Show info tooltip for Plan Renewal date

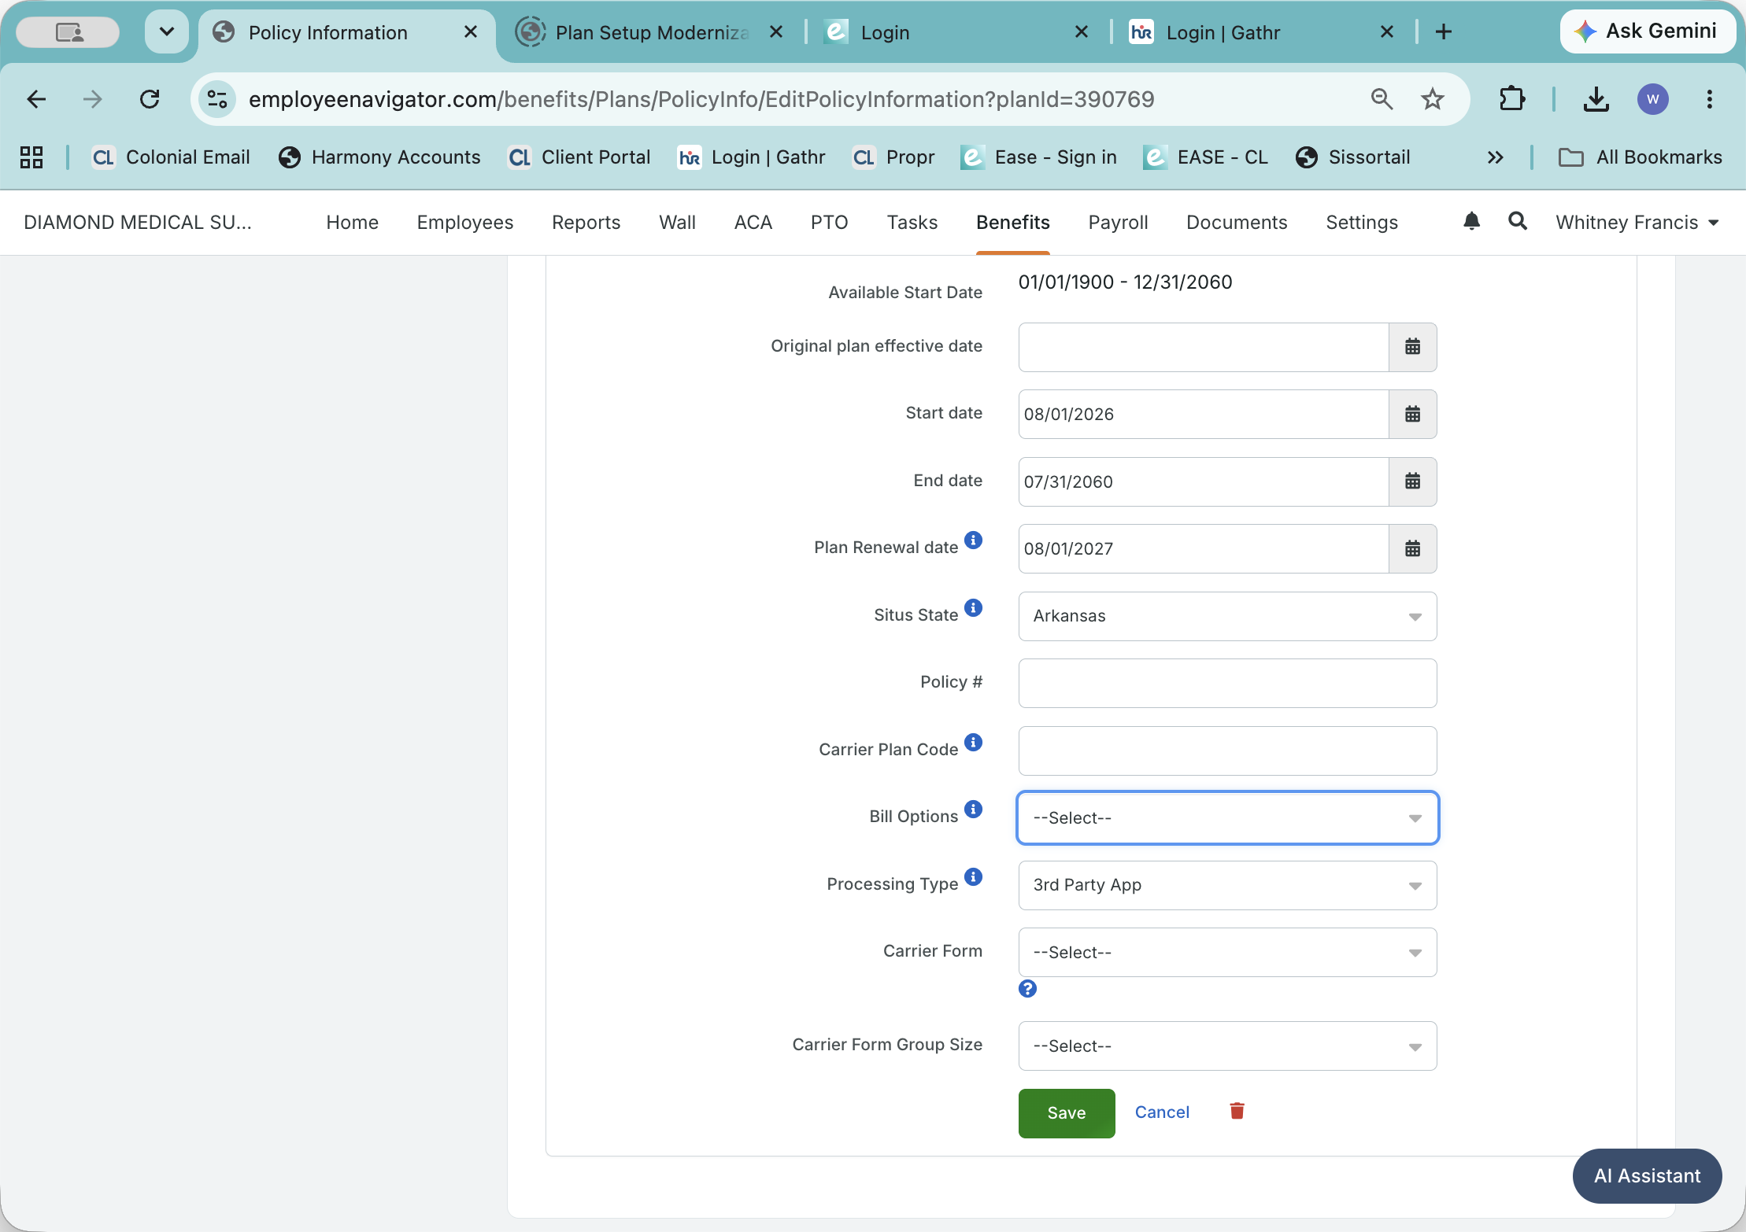click(974, 540)
